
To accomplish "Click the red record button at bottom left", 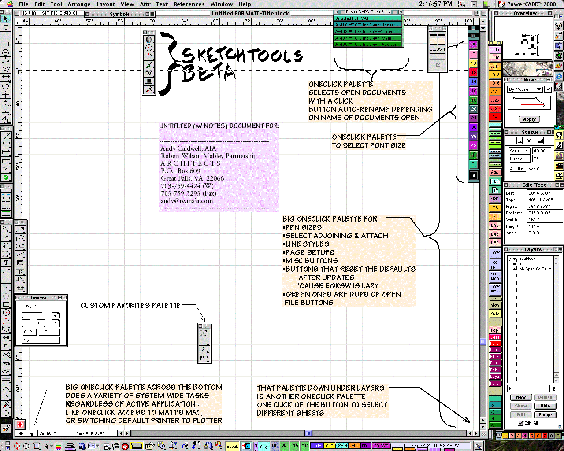I will (x=20, y=425).
